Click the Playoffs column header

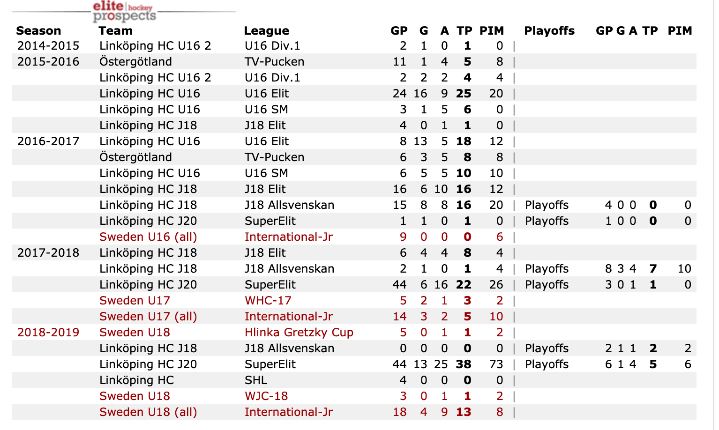pos(549,31)
